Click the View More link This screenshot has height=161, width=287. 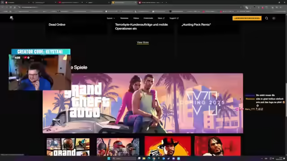(143, 42)
